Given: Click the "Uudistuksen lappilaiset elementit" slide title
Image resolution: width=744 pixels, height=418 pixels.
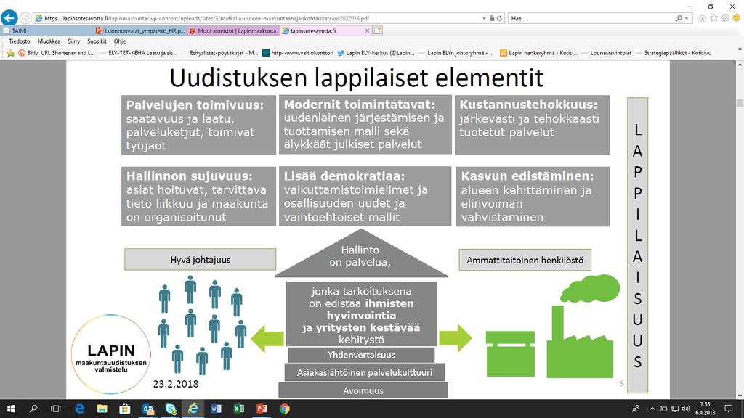Looking at the screenshot, I should [356, 78].
